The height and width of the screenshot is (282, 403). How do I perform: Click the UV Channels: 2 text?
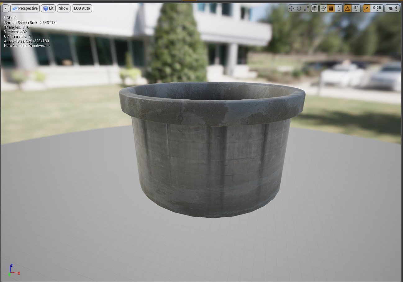point(17,36)
